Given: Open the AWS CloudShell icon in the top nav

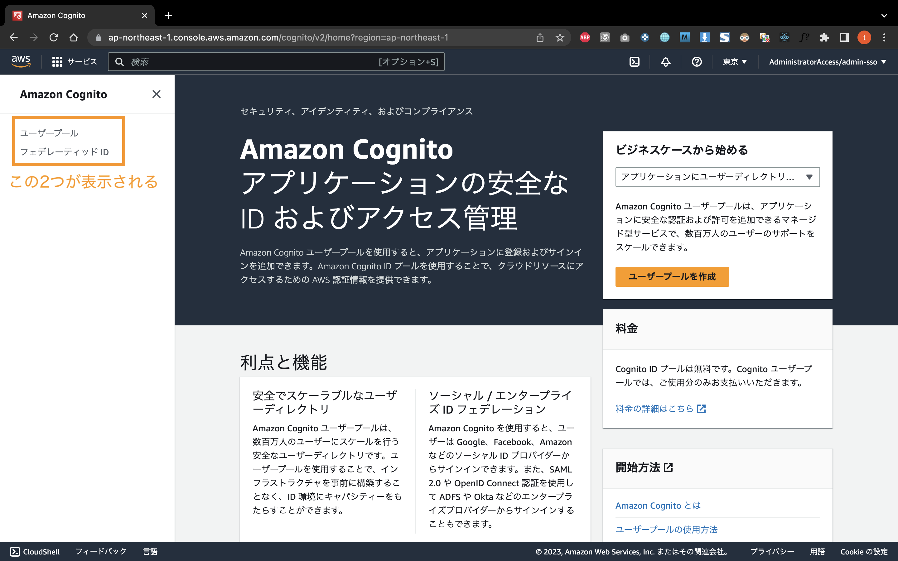Looking at the screenshot, I should (634, 62).
